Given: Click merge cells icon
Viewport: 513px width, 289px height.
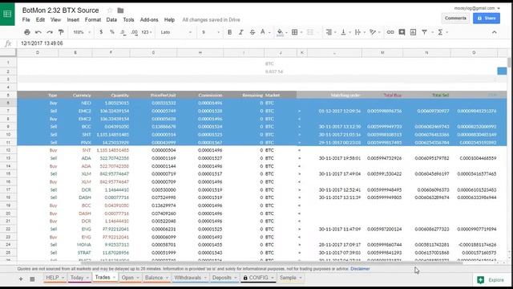Looking at the screenshot, I should click(x=310, y=32).
